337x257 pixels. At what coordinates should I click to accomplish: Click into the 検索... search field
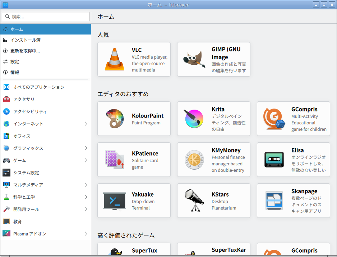(46, 17)
